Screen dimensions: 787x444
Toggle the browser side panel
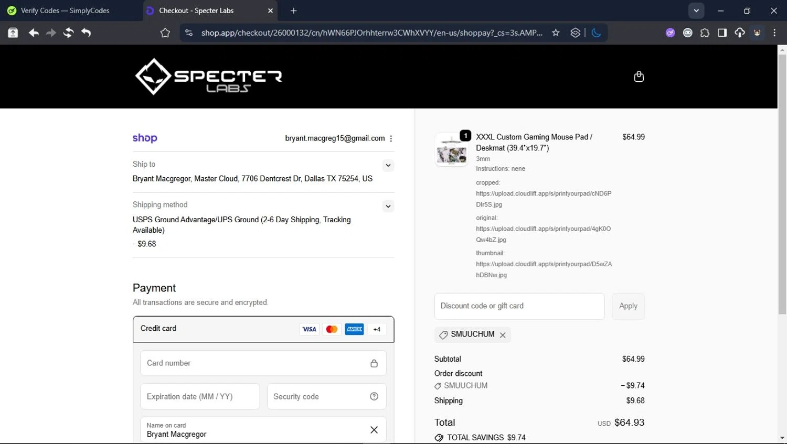point(722,33)
